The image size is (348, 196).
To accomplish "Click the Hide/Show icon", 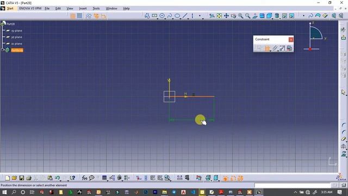I will (284, 16).
